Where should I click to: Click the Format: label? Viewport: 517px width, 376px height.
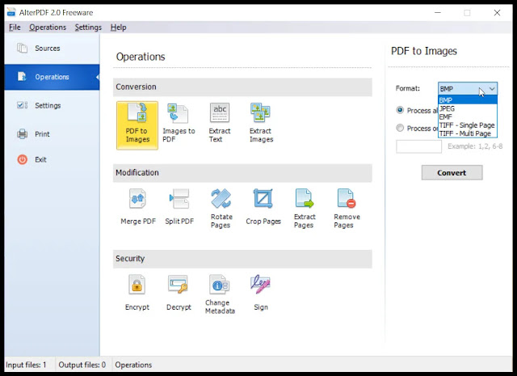[x=408, y=88]
